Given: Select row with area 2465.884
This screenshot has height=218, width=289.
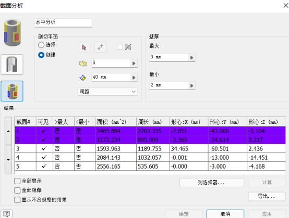Looking at the screenshot, I should 150,131.
